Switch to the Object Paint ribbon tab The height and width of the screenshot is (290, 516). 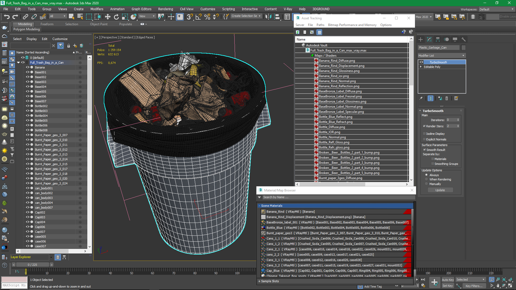pyautogui.click(x=99, y=24)
